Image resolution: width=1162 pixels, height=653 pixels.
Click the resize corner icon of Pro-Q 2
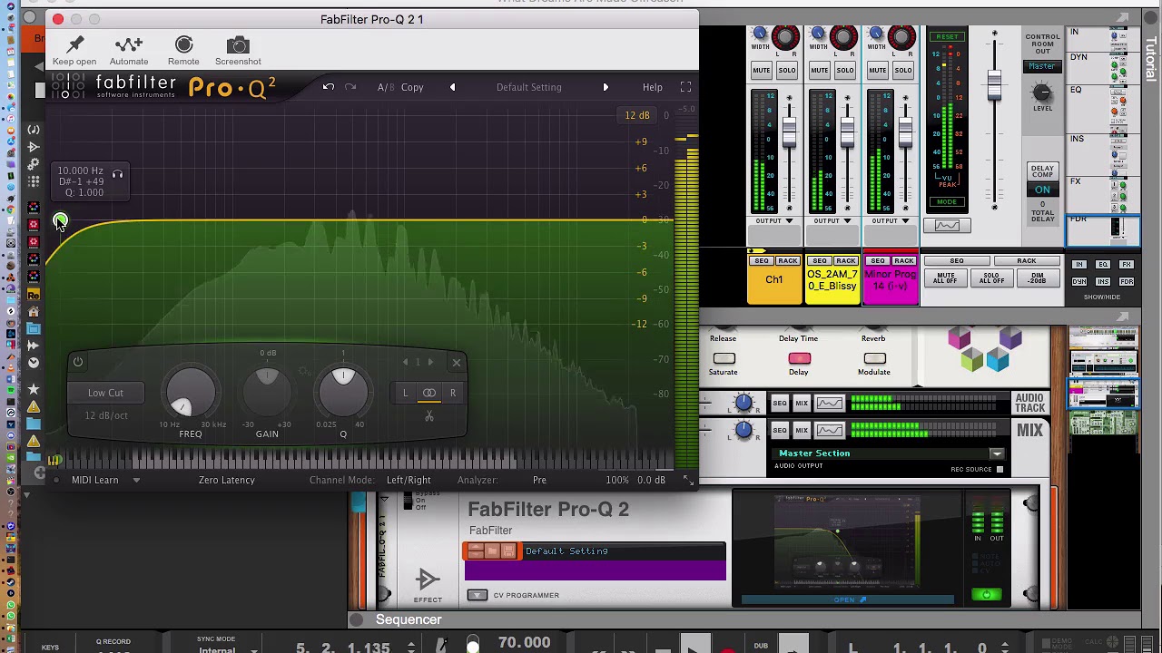688,479
